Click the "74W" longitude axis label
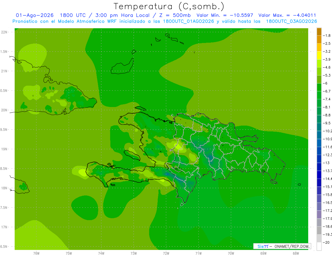The width and height of the screenshot is (332, 257). (x=101, y=253)
